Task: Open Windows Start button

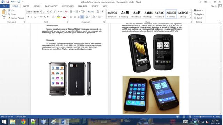Action: 4,122
